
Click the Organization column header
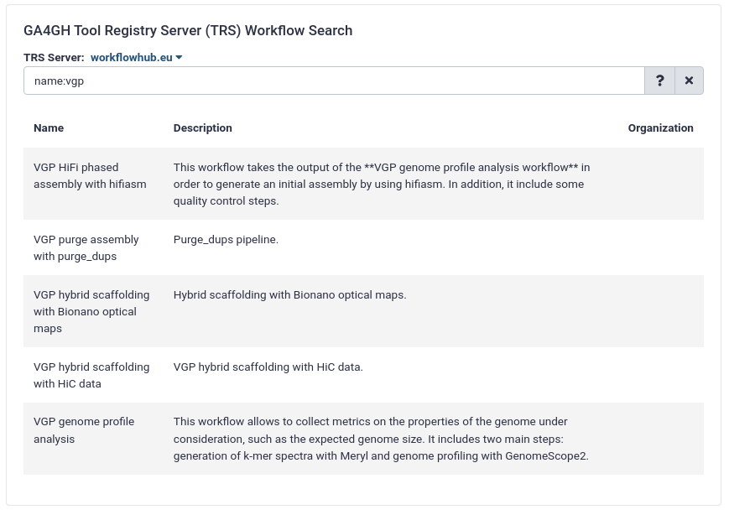(x=661, y=128)
